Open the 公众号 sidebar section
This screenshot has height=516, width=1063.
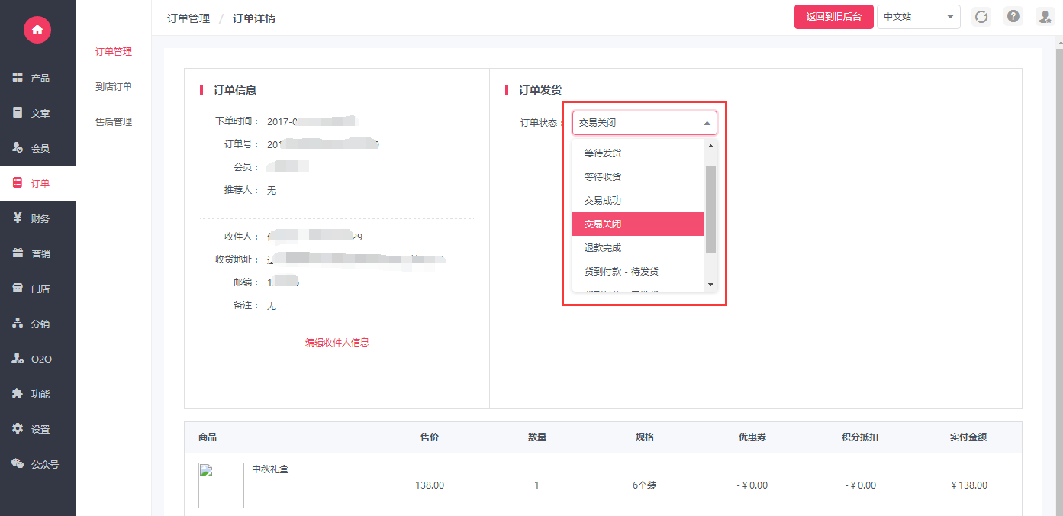pyautogui.click(x=35, y=463)
